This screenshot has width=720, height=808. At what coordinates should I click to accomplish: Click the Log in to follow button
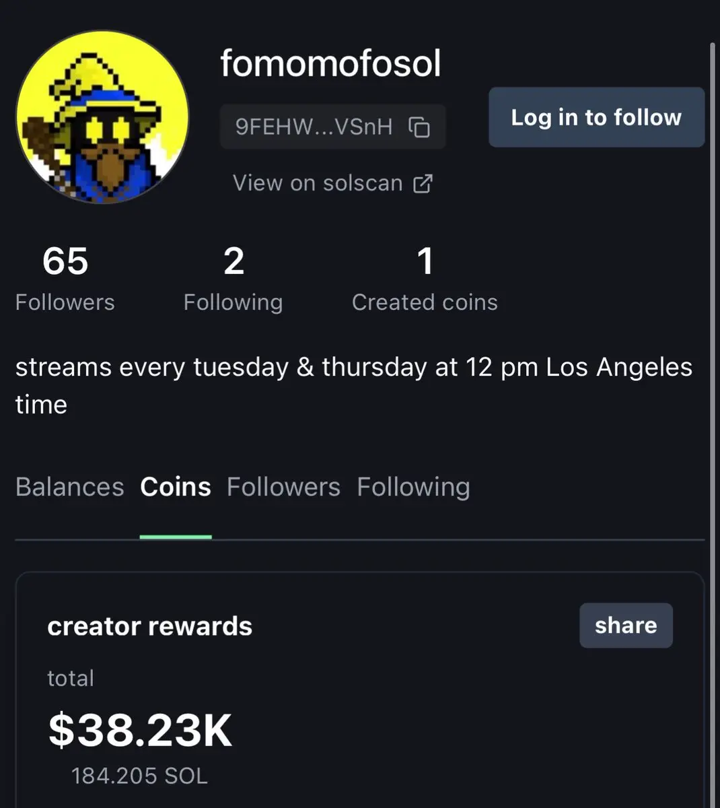596,117
